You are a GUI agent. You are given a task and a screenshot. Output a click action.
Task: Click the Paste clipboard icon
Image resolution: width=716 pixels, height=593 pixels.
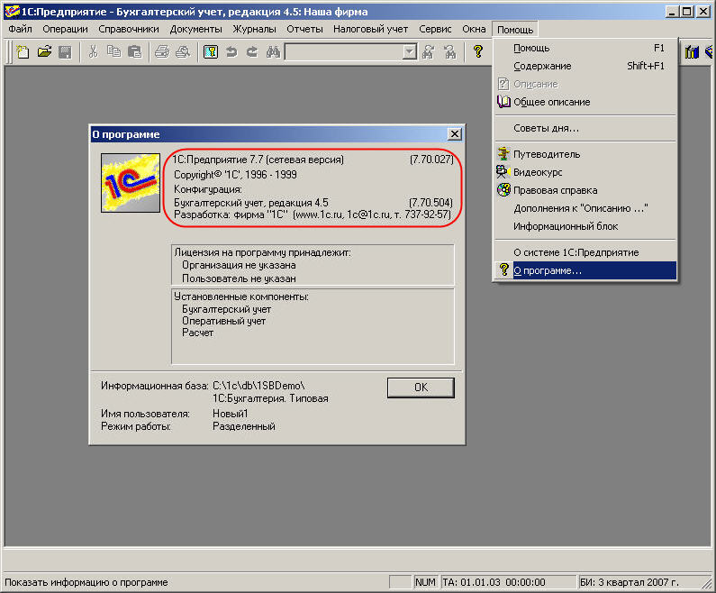(x=134, y=51)
